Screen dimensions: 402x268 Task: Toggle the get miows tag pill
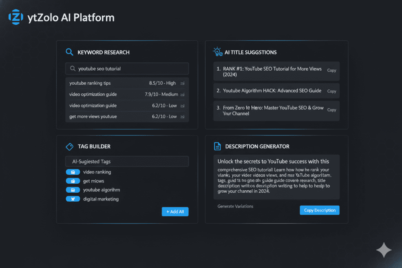coord(73,181)
